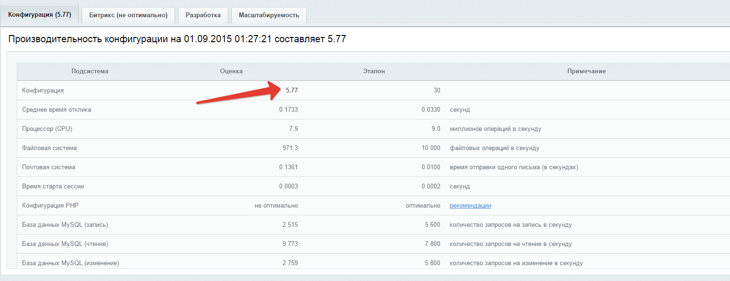This screenshot has width=730, height=281.
Task: Open the Разработка tab
Action: point(203,15)
